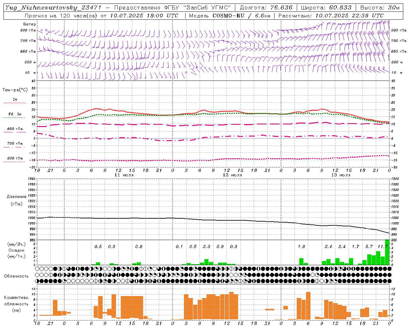The width and height of the screenshot is (408, 326).
Task: Click the 0.9 precipitation value
Action: 220,246
